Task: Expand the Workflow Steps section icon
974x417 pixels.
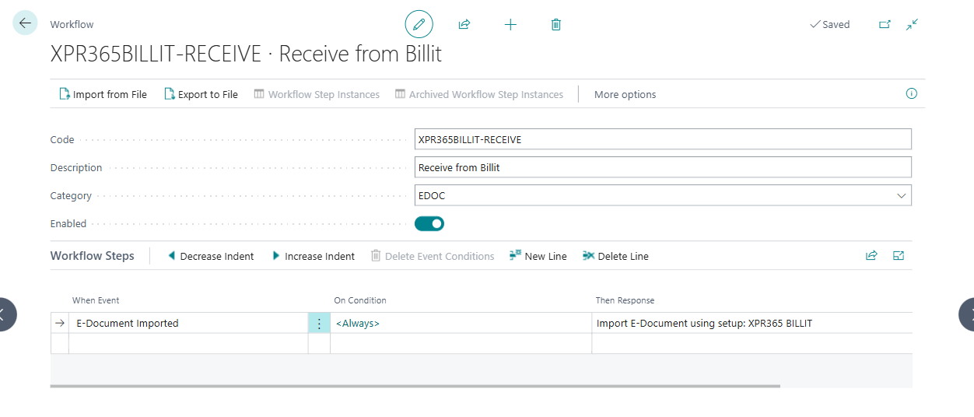Action: pos(899,256)
